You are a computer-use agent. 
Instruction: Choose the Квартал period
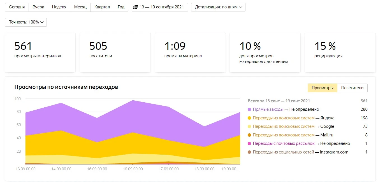[102, 7]
